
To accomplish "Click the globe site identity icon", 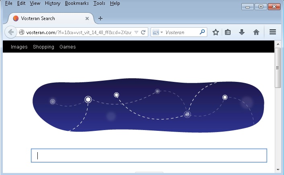I will pyautogui.click(x=22, y=32).
